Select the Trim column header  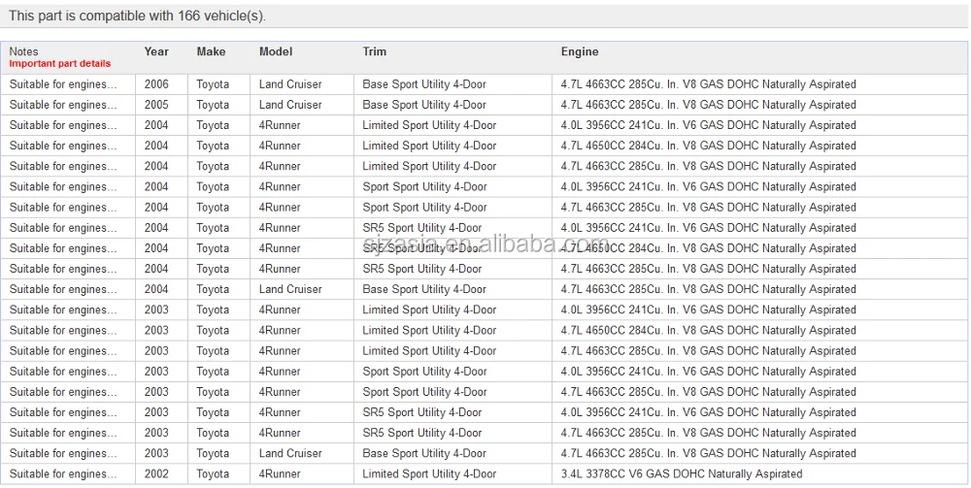pos(375,51)
